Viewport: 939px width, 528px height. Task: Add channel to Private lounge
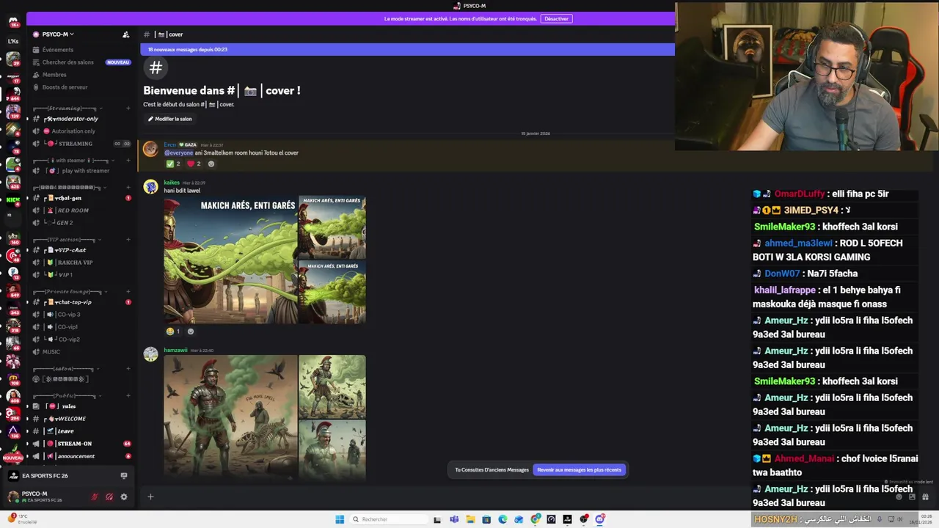pos(128,291)
